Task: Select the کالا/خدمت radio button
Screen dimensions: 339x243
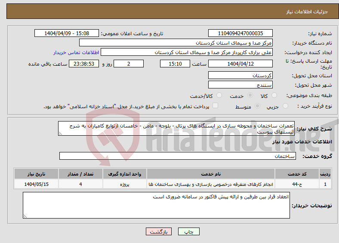Action: (219, 95)
